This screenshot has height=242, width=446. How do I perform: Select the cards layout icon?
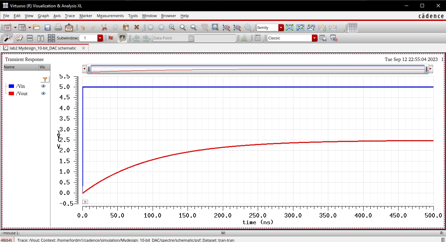(x=19, y=38)
